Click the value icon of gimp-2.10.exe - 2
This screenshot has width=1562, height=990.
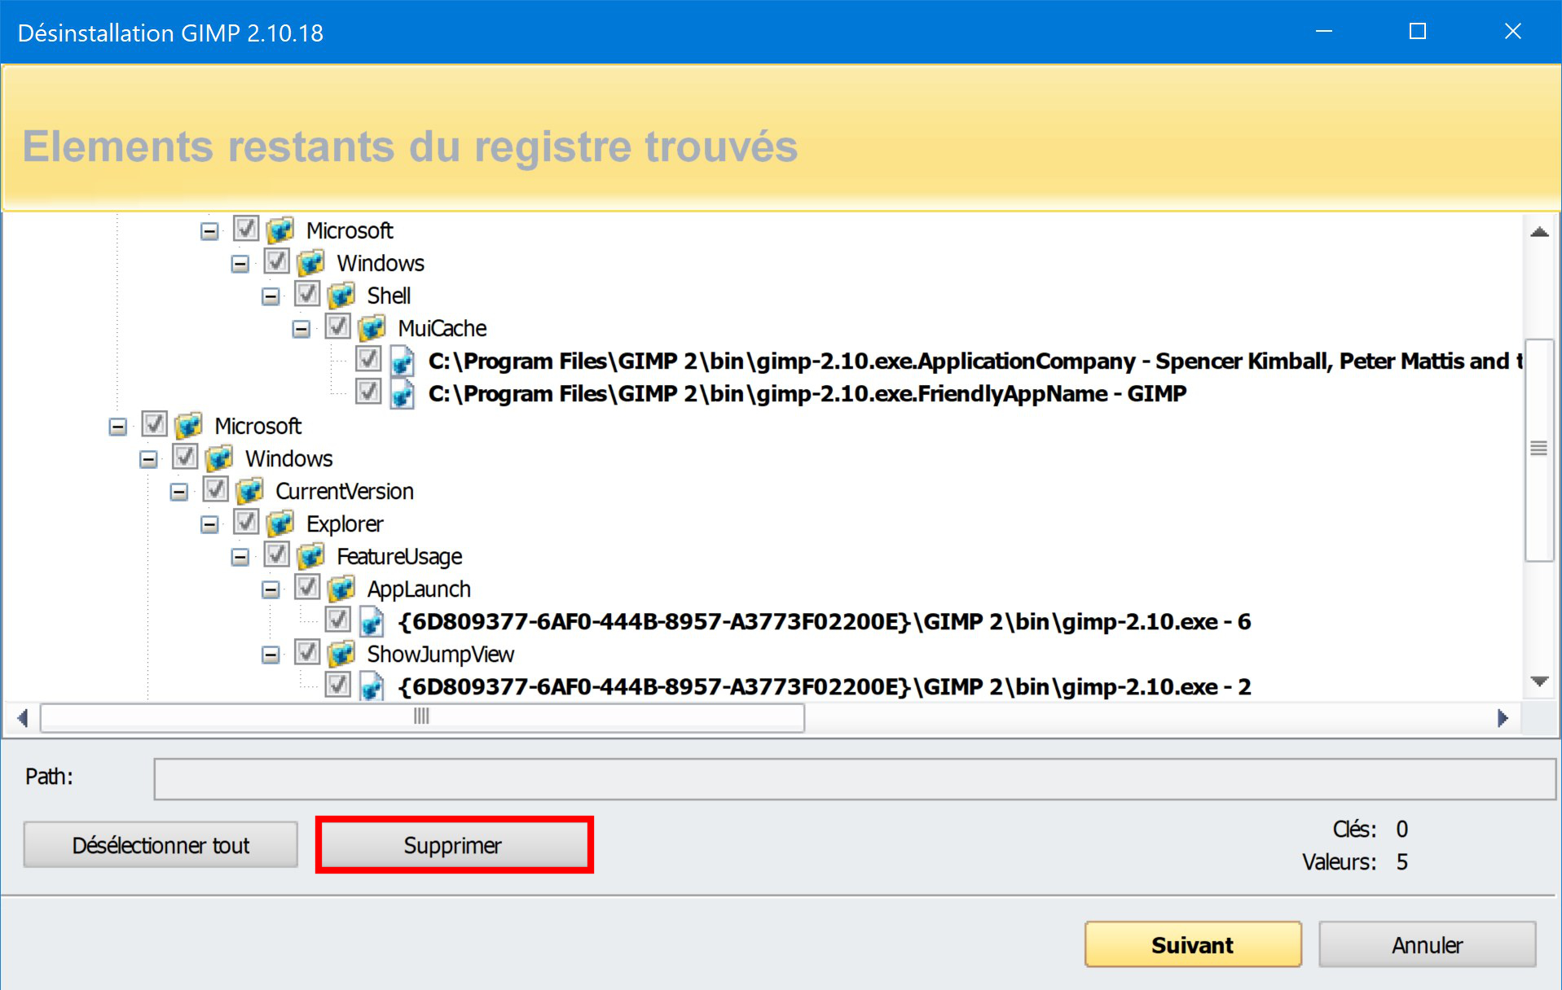tap(372, 686)
